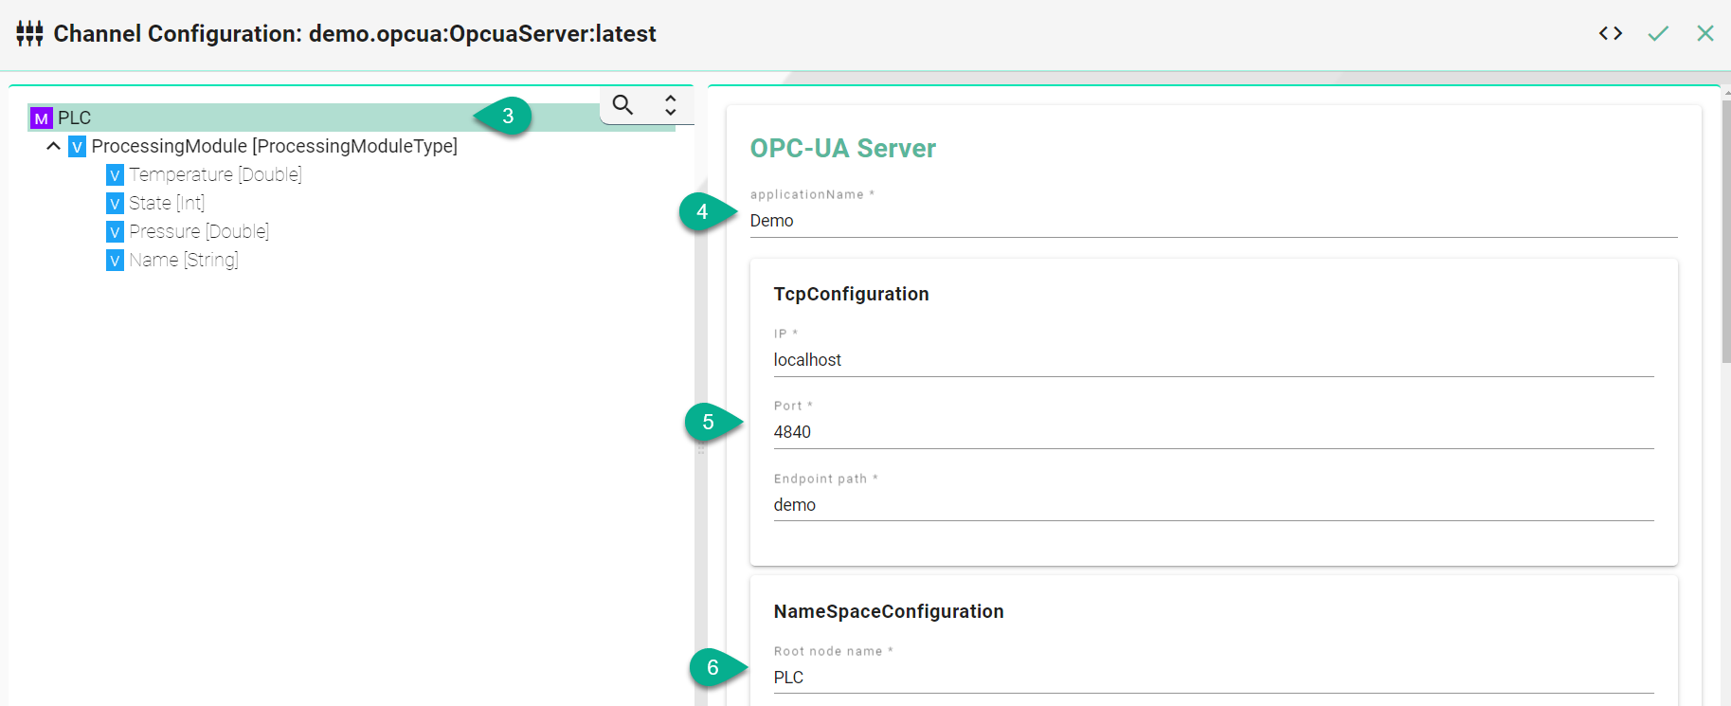Click the IP field showing localhost
This screenshot has height=706, width=1731.
[x=1213, y=360]
